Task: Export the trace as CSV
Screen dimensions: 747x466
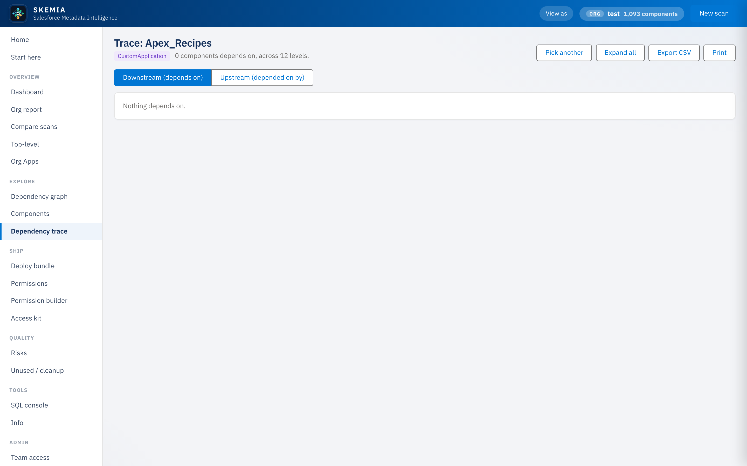Action: (x=674, y=53)
